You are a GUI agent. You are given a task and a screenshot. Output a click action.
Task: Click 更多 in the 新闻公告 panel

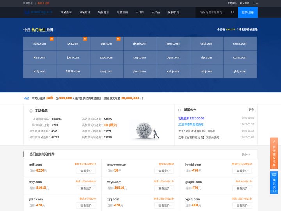point(251,110)
